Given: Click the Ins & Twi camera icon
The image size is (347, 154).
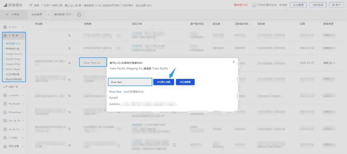Looking at the screenshot, I should tap(5, 129).
